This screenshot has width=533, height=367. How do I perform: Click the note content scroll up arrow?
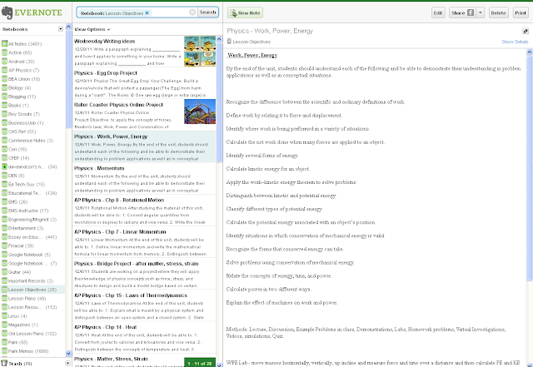coord(530,52)
